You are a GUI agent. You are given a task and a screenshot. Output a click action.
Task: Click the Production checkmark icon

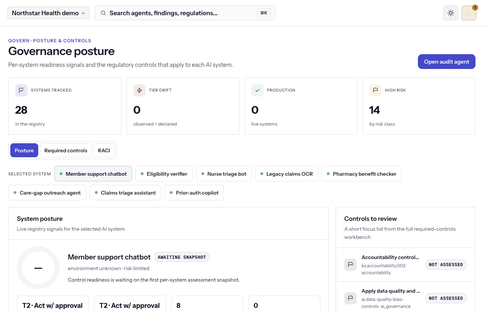pos(257,90)
